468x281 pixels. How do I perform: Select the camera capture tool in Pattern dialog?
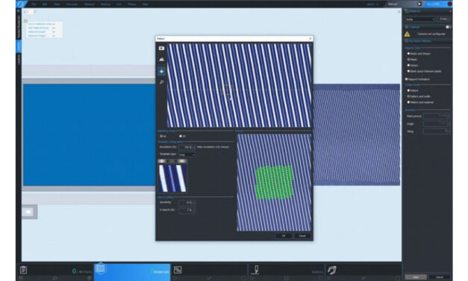pos(161,48)
